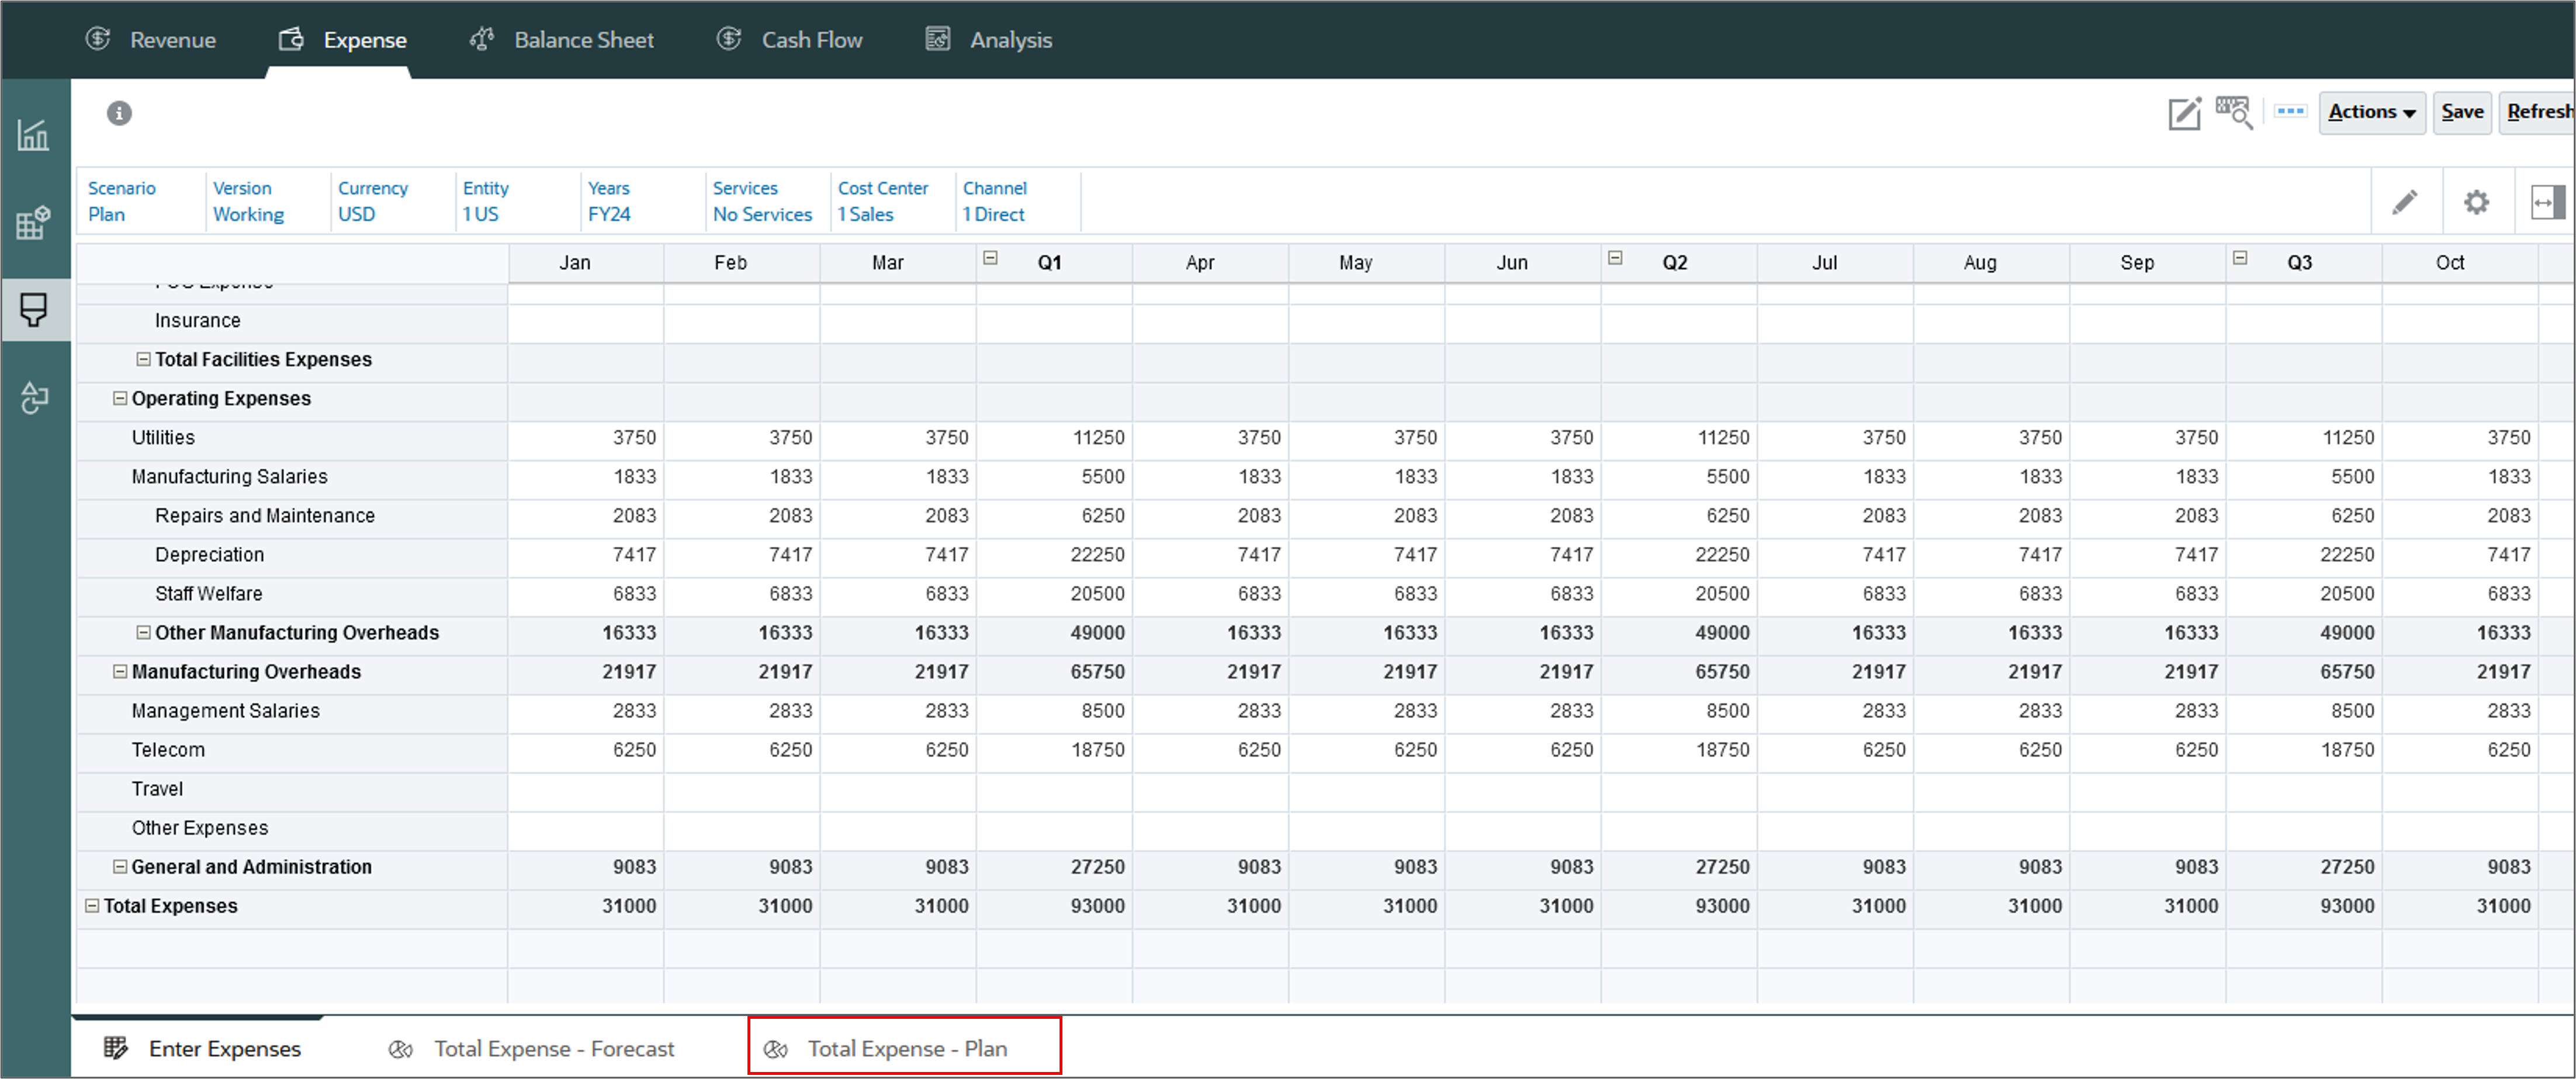
Task: Open Total Expense - Plan tab
Action: [904, 1048]
